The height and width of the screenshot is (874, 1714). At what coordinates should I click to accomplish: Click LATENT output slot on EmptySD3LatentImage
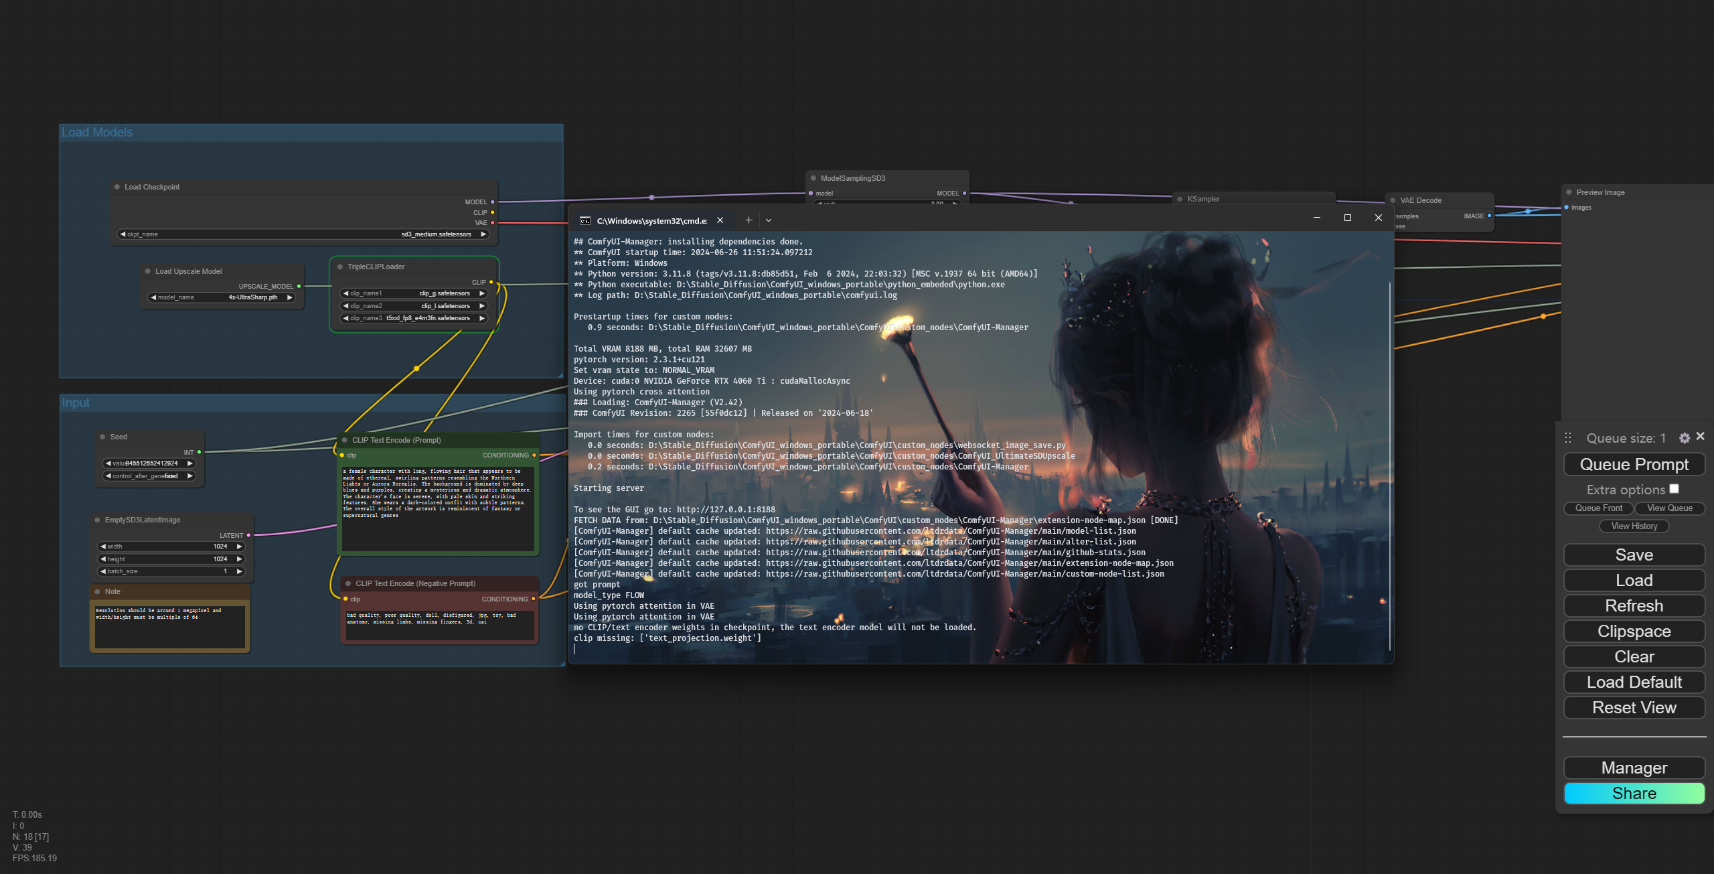248,535
